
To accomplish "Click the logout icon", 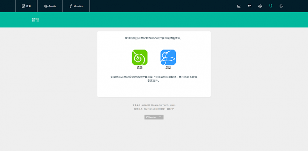I will click(281, 6).
